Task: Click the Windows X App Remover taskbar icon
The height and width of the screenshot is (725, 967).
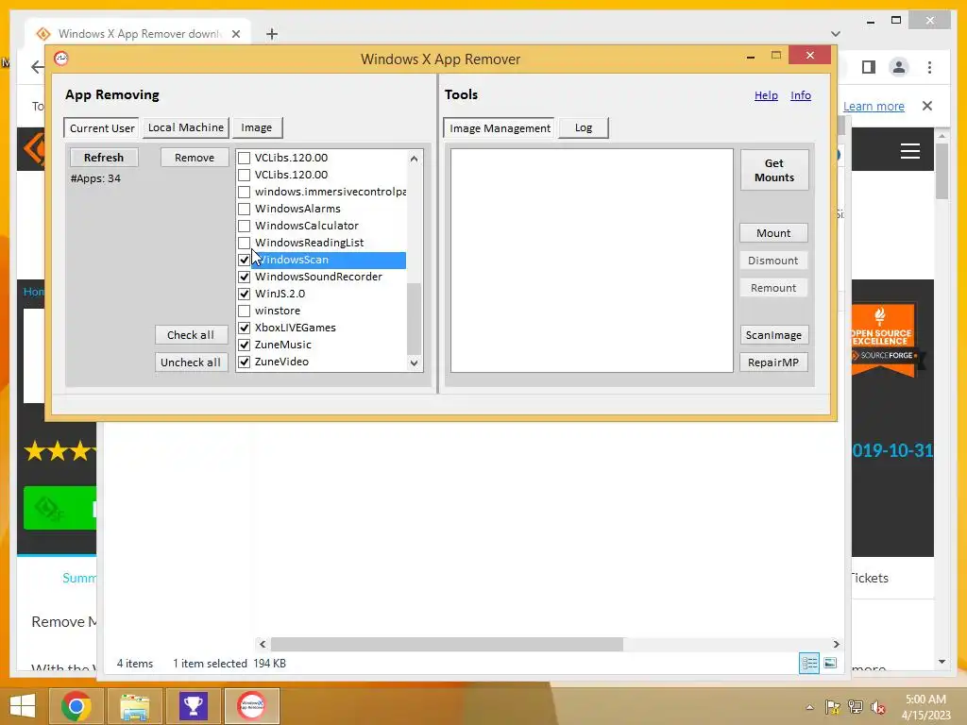Action: [x=252, y=706]
